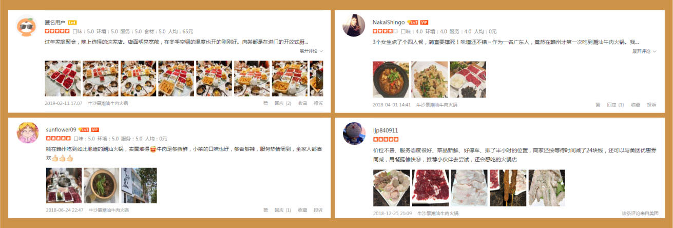Open NakaiShingo's profile avatar
This screenshot has height=228, width=673.
coord(354,26)
